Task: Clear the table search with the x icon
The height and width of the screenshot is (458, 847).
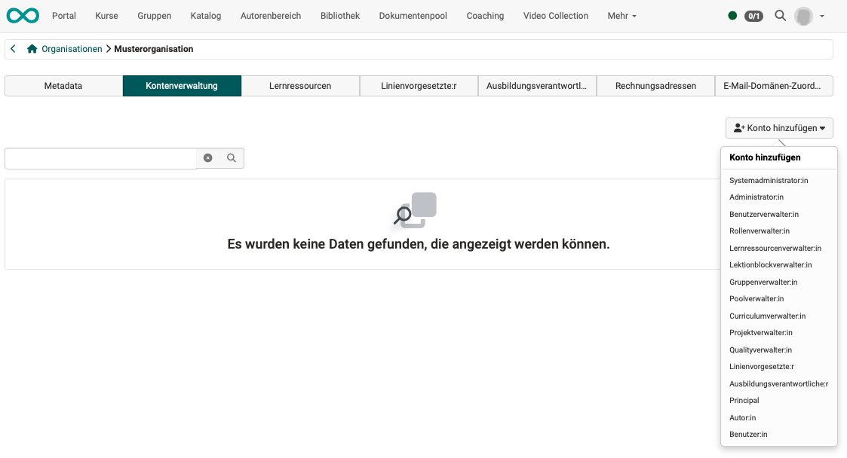Action: [x=208, y=157]
